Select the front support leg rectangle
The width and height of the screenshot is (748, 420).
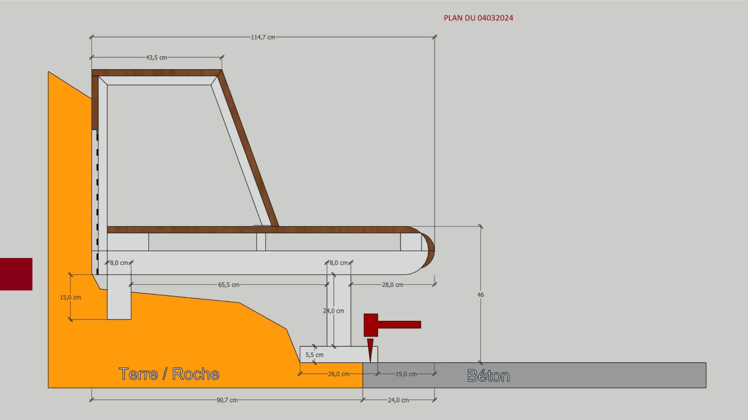point(339,310)
